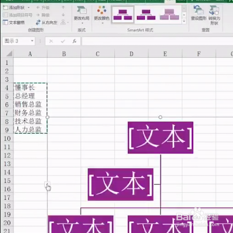Select column D header

point(131,54)
